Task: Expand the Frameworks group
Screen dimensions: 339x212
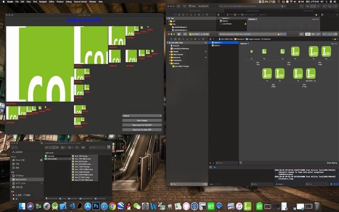Action: pos(170,60)
